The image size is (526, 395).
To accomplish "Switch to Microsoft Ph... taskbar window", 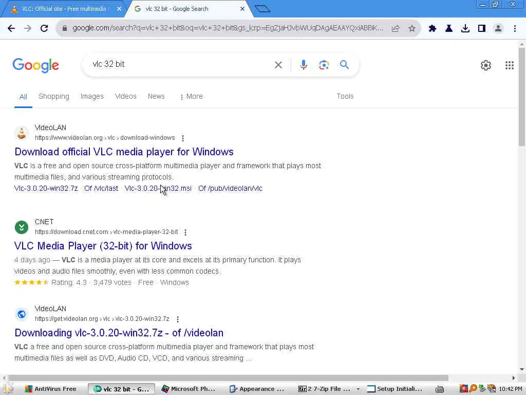I will (x=189, y=389).
